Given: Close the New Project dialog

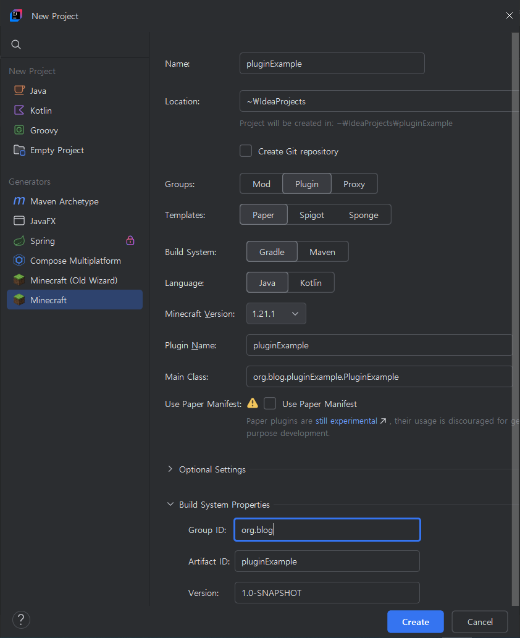Looking at the screenshot, I should tap(509, 15).
